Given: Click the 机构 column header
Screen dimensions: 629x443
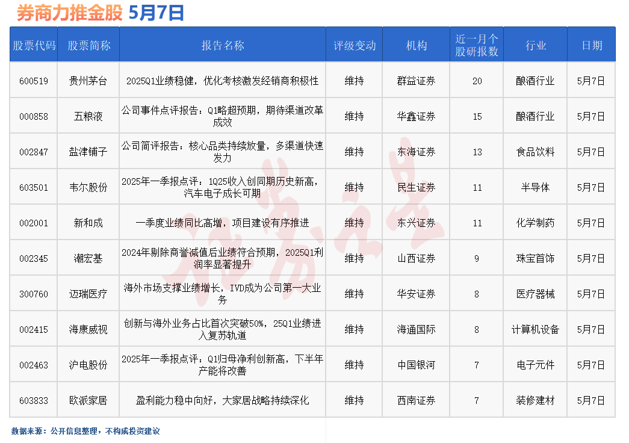Looking at the screenshot, I should (x=417, y=45).
